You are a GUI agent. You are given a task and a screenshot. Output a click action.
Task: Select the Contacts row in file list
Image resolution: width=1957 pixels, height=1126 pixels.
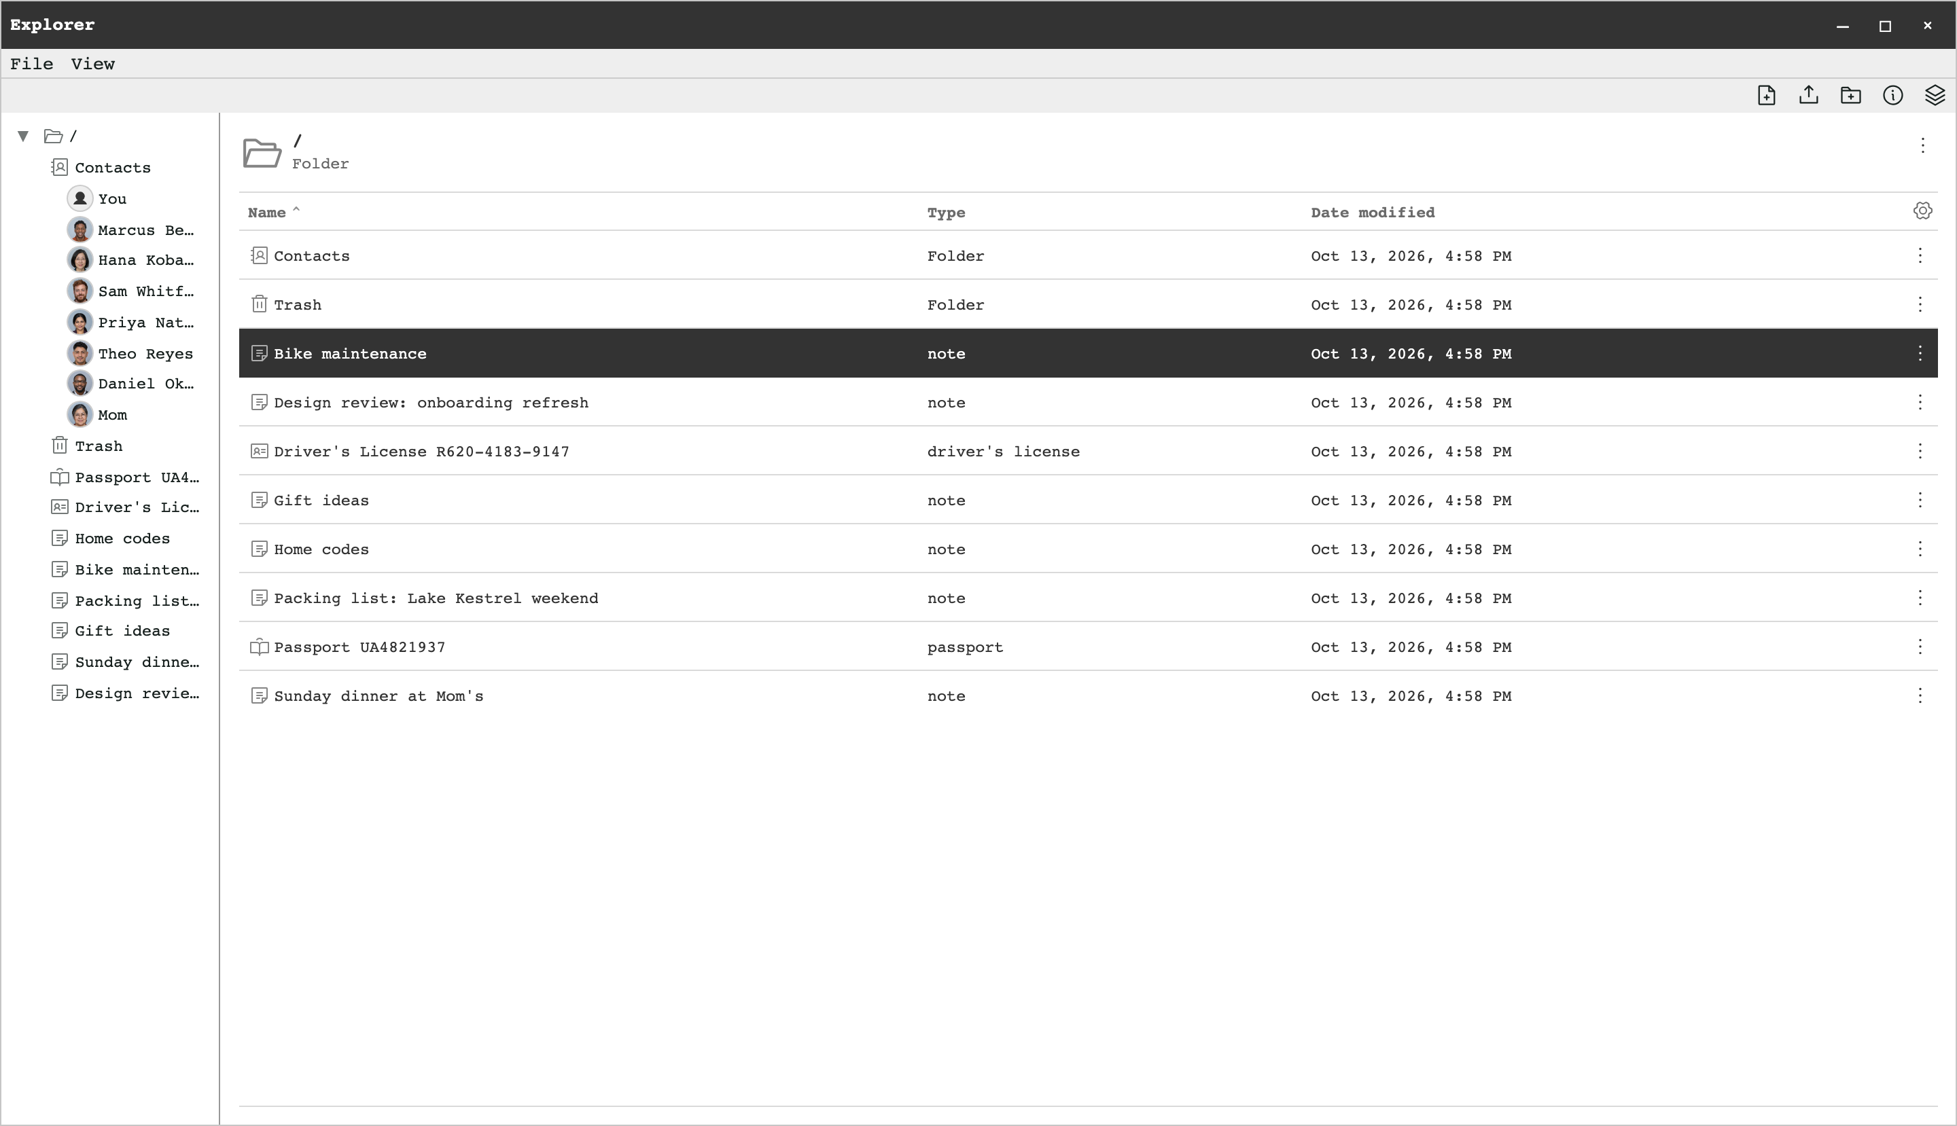pos(1088,256)
